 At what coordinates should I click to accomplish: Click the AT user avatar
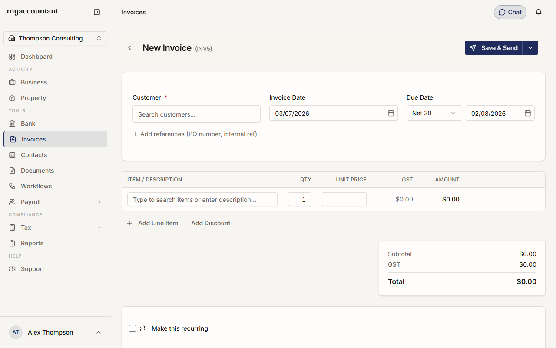click(16, 332)
